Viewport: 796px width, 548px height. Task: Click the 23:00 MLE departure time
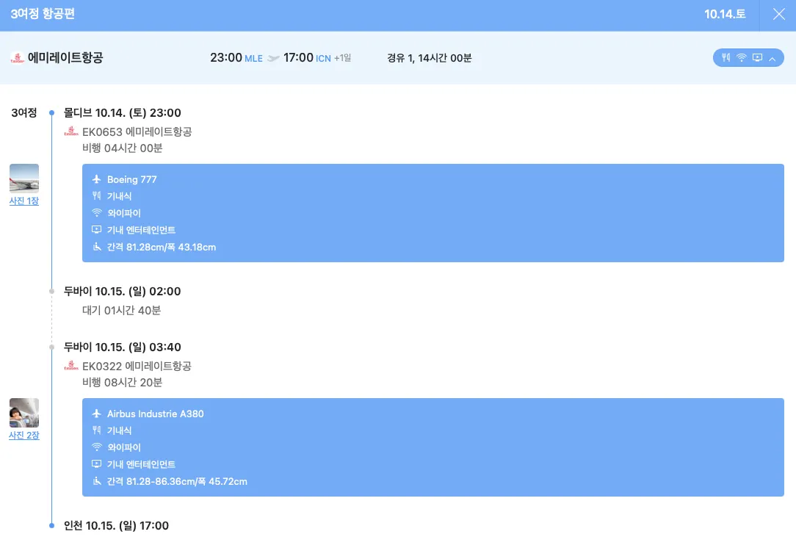pyautogui.click(x=236, y=58)
